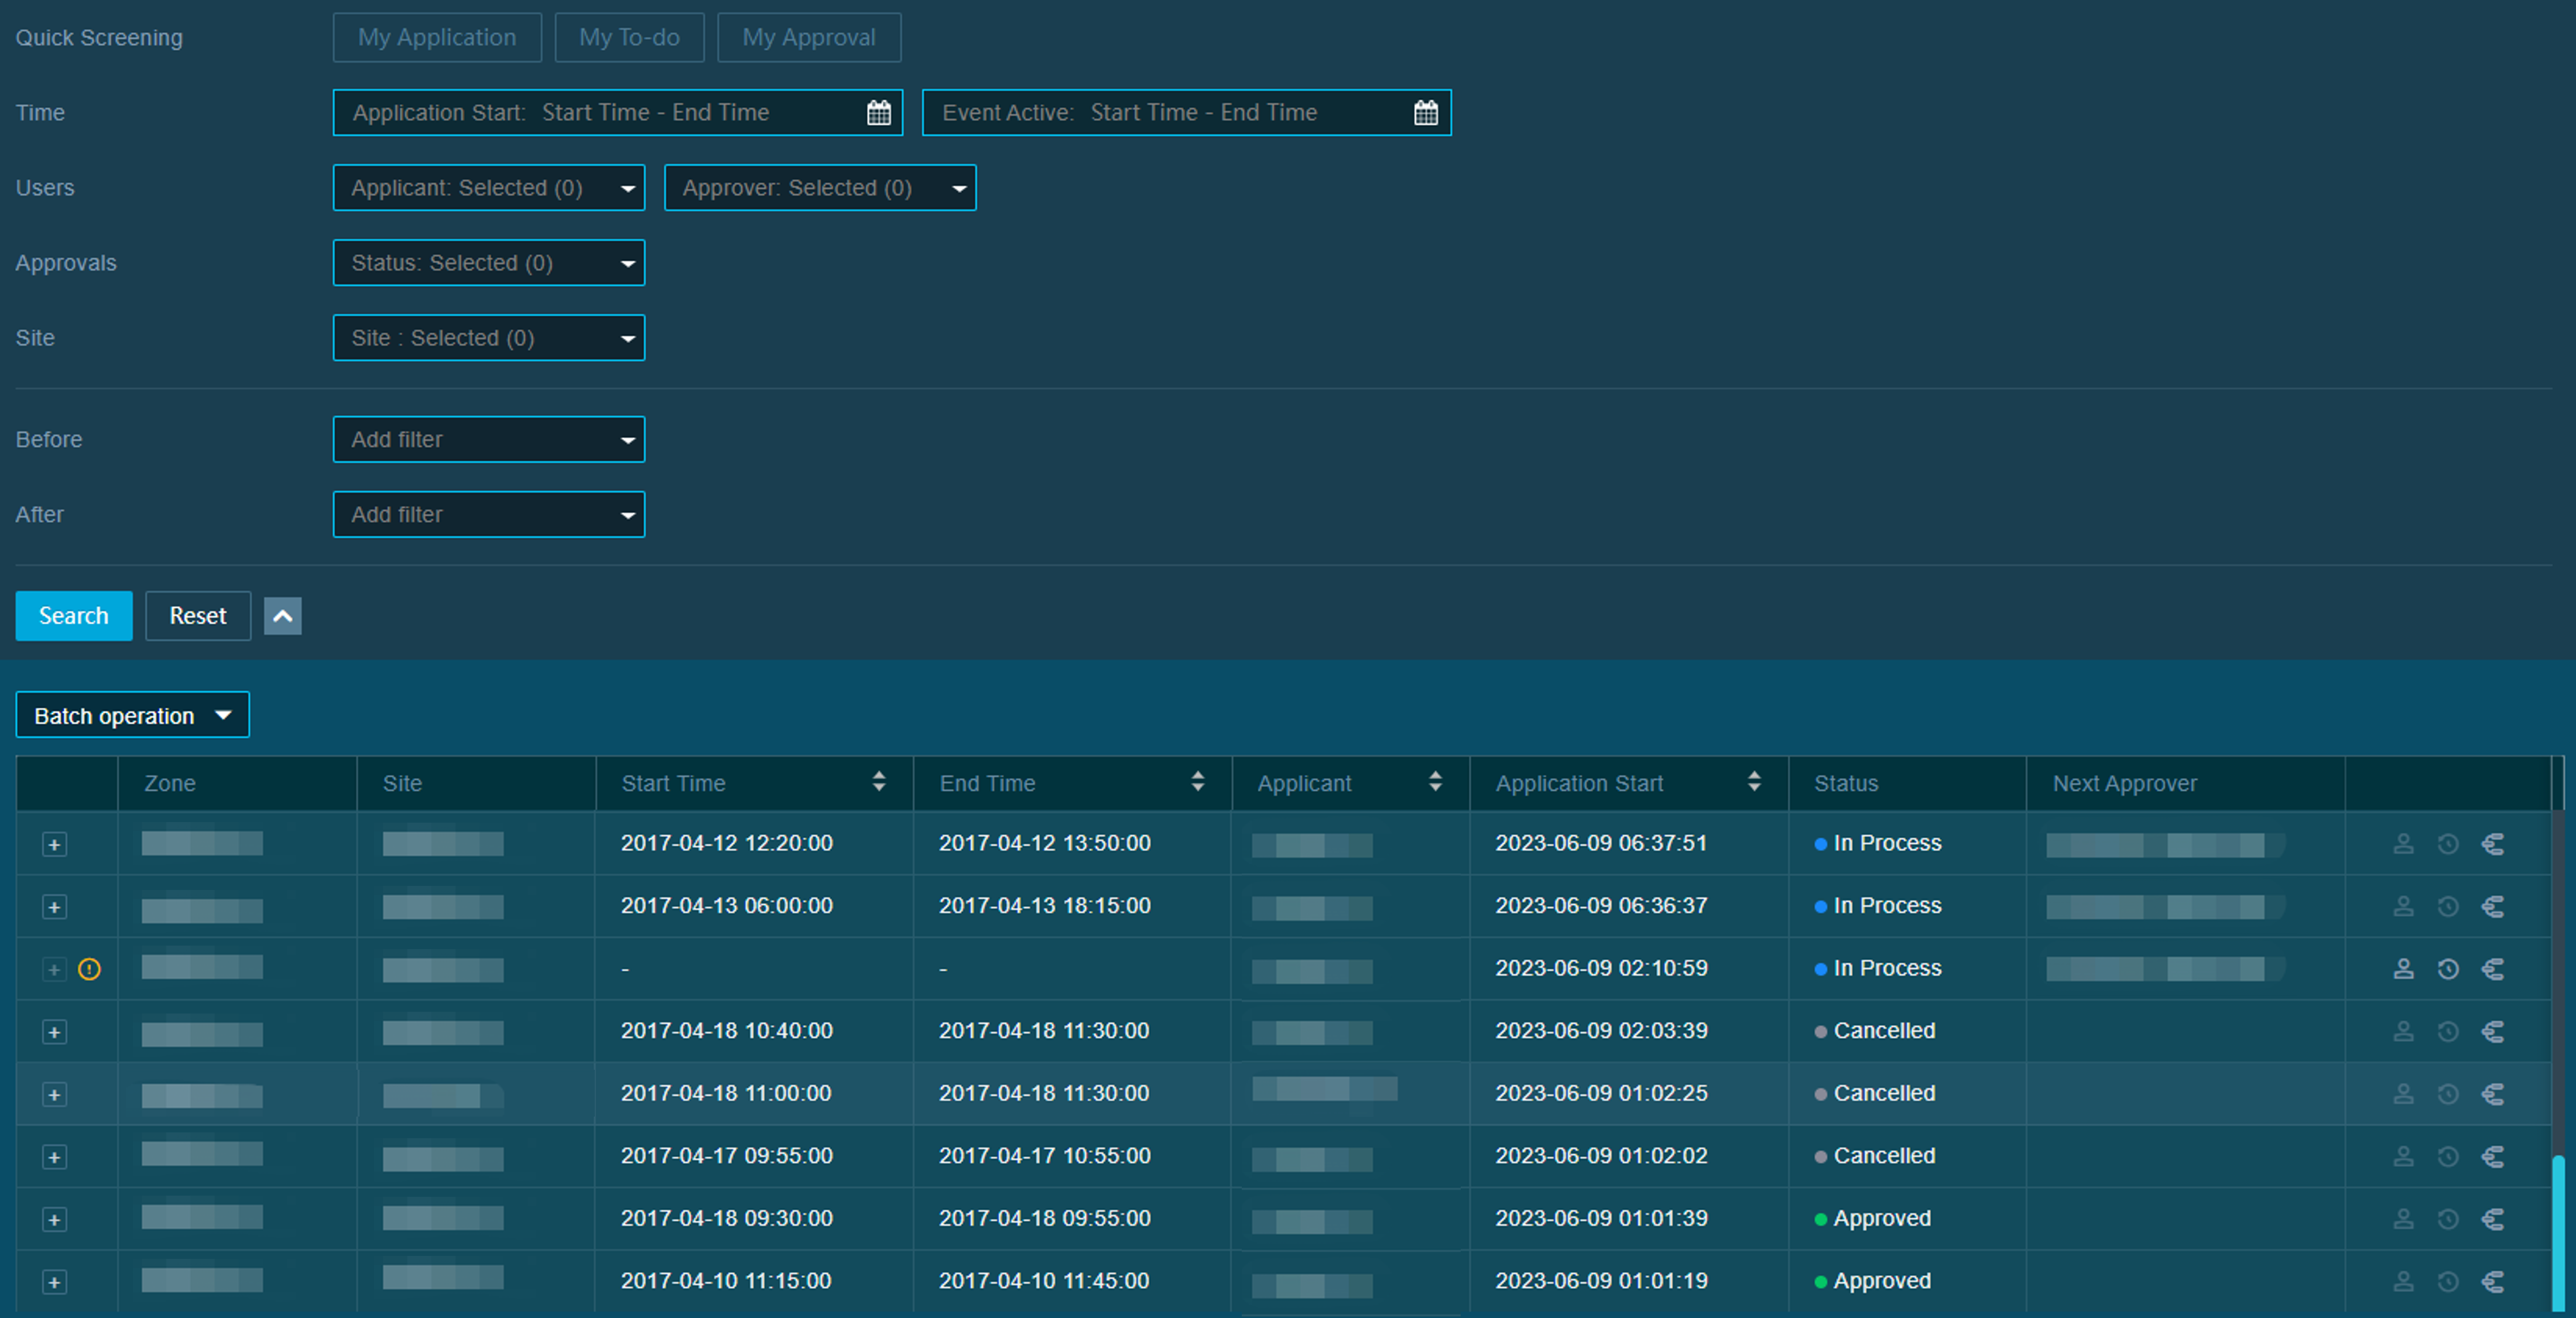2576x1318 pixels.
Task: Open calendar icon for Application Start range
Action: point(878,113)
